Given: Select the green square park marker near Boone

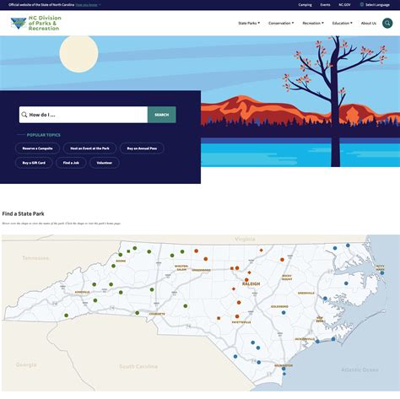Looking at the screenshot, I should (128, 251).
